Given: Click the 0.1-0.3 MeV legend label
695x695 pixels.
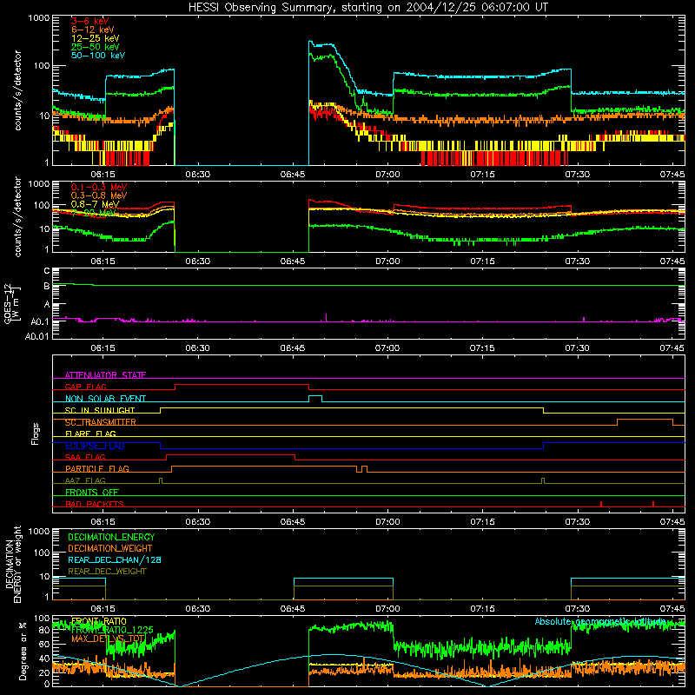Looking at the screenshot, I should pyautogui.click(x=99, y=187).
